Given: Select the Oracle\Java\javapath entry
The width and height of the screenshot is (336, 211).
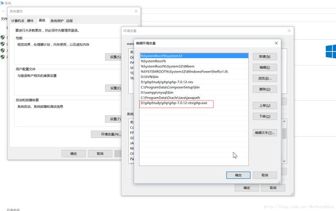Looking at the screenshot, I should (194, 97).
